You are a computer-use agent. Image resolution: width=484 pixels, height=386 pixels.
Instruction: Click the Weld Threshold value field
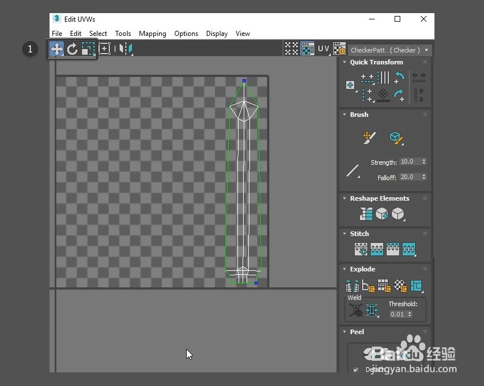(x=398, y=314)
